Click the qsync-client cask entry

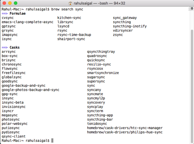tap(14, 136)
